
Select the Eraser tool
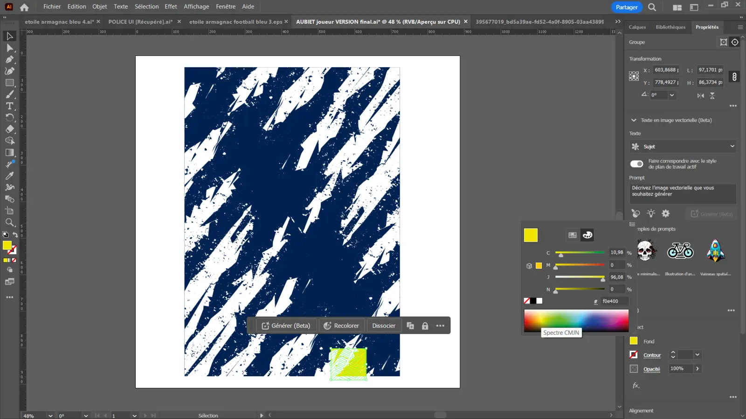pos(10,129)
